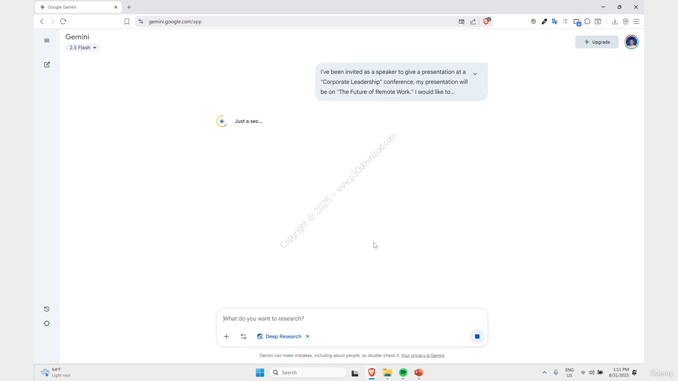The width and height of the screenshot is (678, 381).
Task: Open the tools selector icon in prompt box
Action: 244,337
